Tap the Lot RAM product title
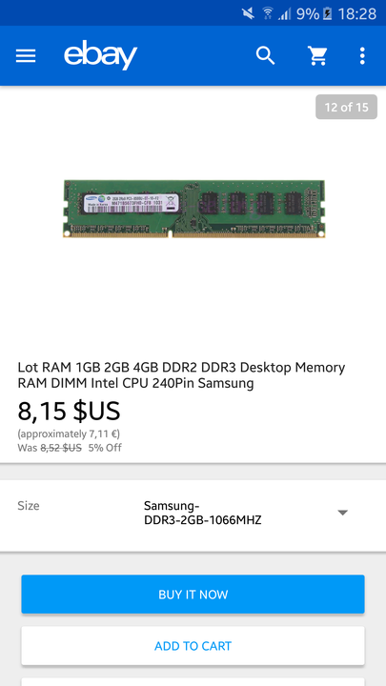Viewport: 386px width, 686px height. point(181,375)
